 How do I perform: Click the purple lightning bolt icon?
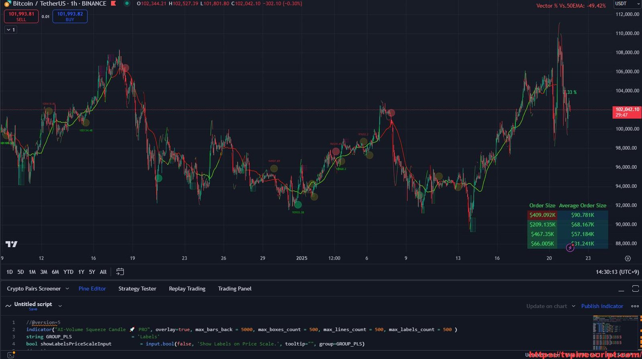coord(570,247)
